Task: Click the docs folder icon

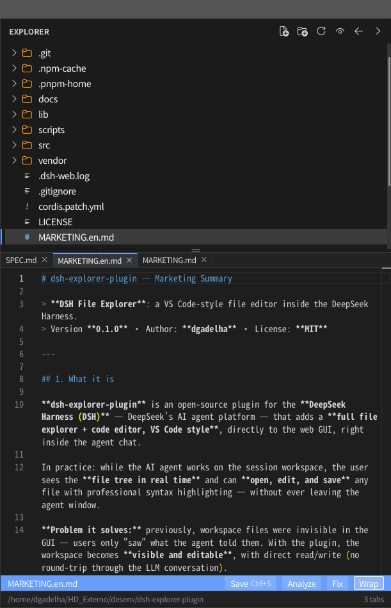Action: tap(27, 99)
